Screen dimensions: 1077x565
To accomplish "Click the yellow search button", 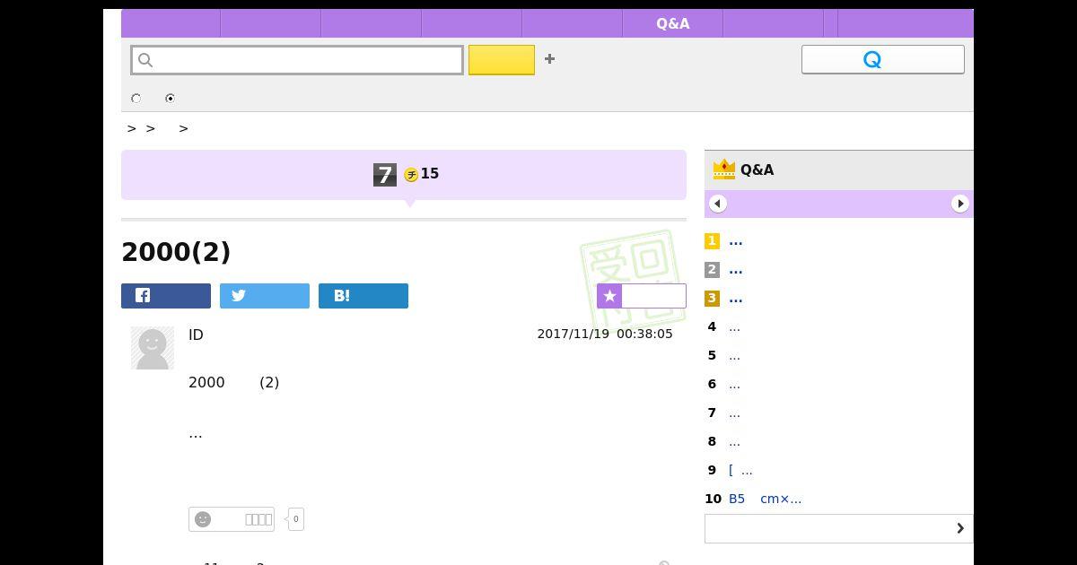I will (x=502, y=60).
